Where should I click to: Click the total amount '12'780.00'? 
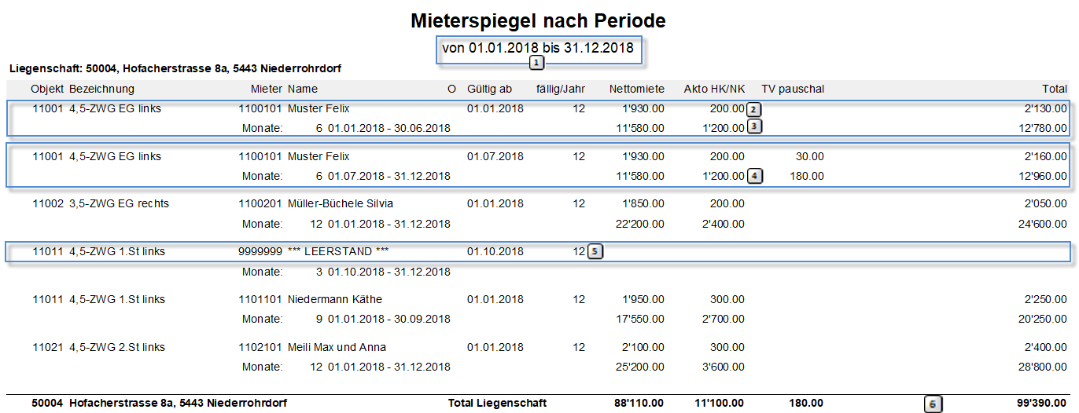point(1043,128)
